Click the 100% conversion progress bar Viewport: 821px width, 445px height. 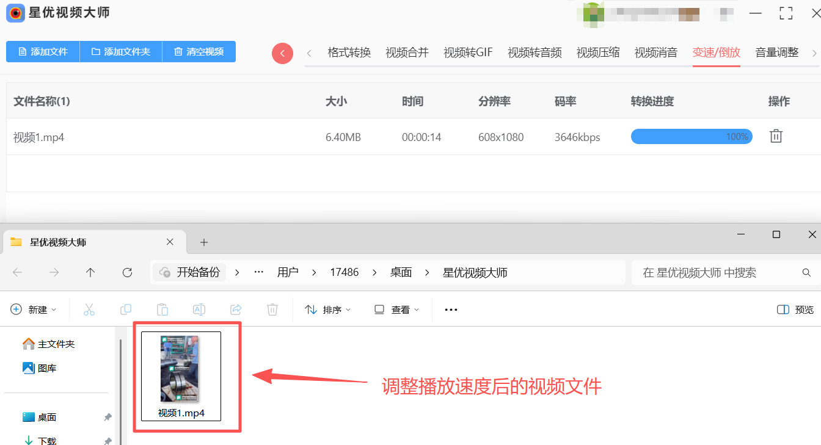point(691,137)
